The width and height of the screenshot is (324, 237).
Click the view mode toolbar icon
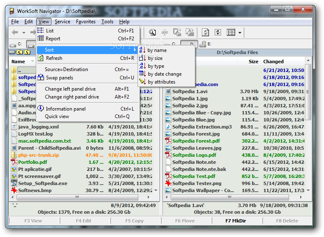pyautogui.click(x=231, y=32)
